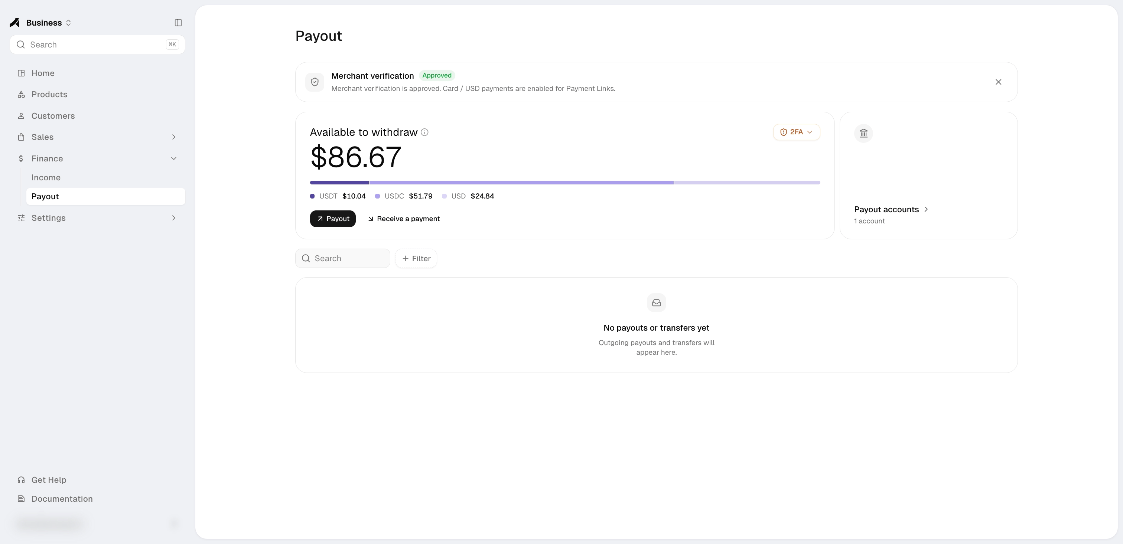Screen dimensions: 1123x544
Task: Click the Sales shopping bag icon
Action: 21,137
